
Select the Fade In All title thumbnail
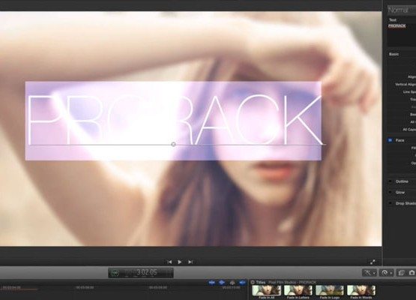266,290
